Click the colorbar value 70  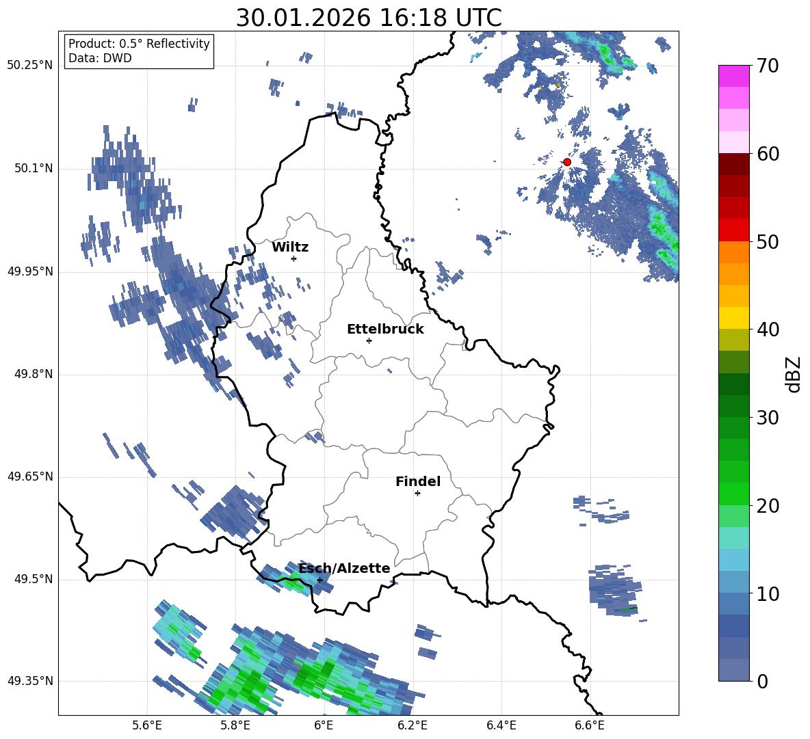768,66
